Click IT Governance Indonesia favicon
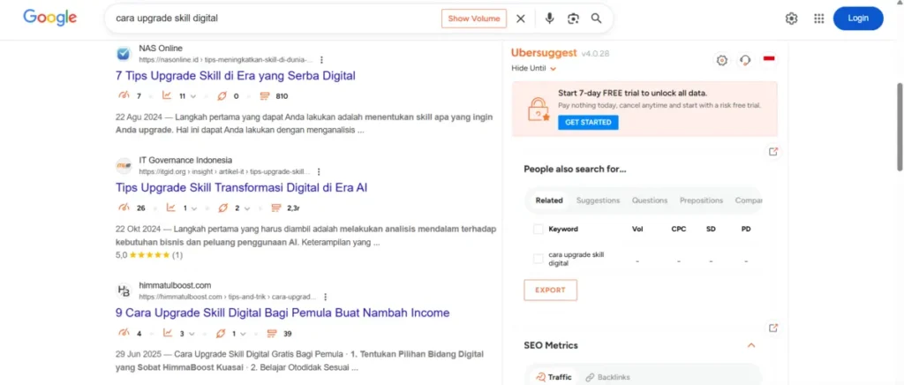 124,165
